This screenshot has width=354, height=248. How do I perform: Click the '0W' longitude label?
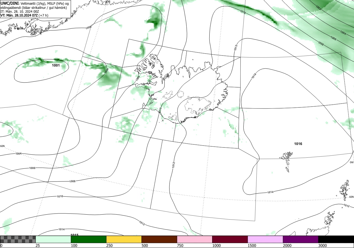click(352, 162)
